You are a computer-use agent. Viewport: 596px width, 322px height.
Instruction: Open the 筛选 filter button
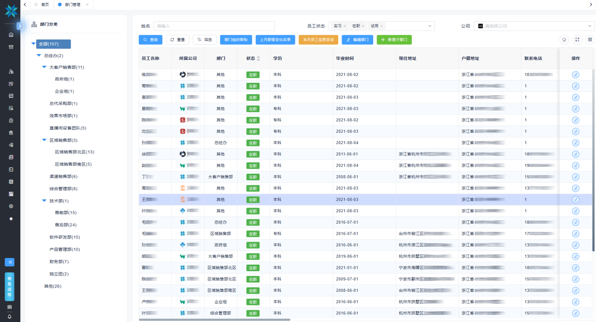pos(204,40)
